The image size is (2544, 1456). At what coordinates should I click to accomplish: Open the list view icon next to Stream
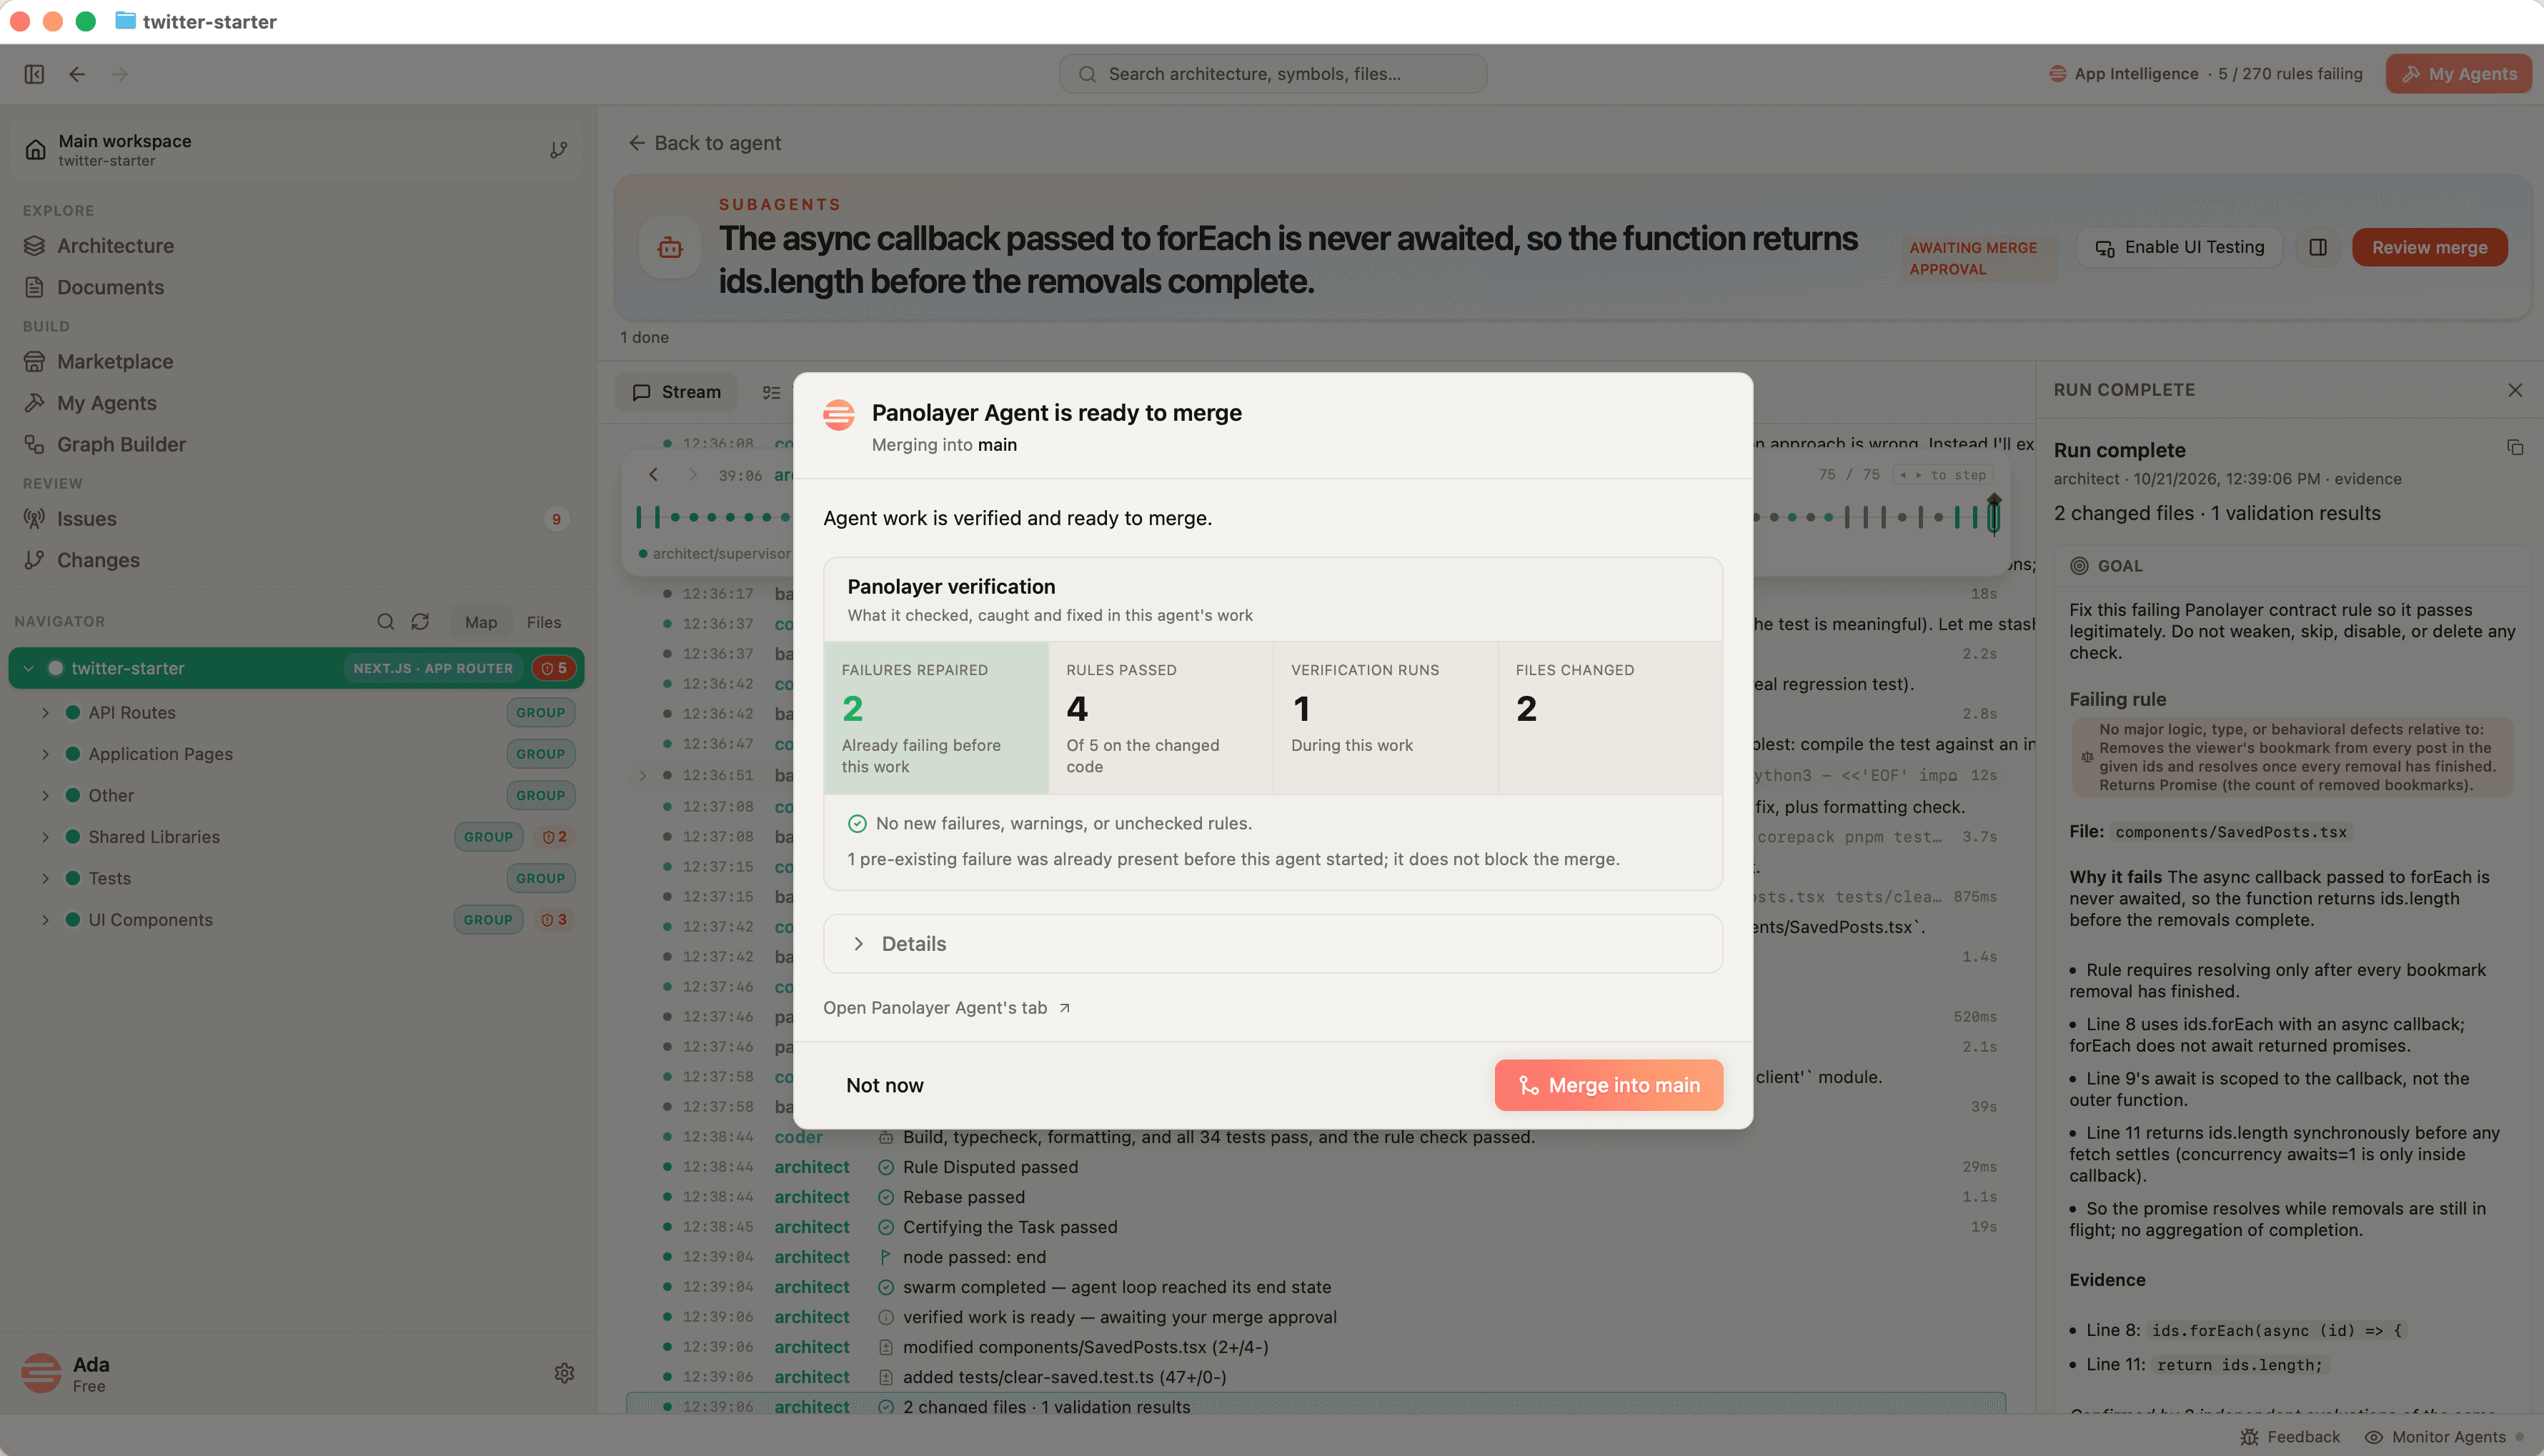[x=771, y=392]
